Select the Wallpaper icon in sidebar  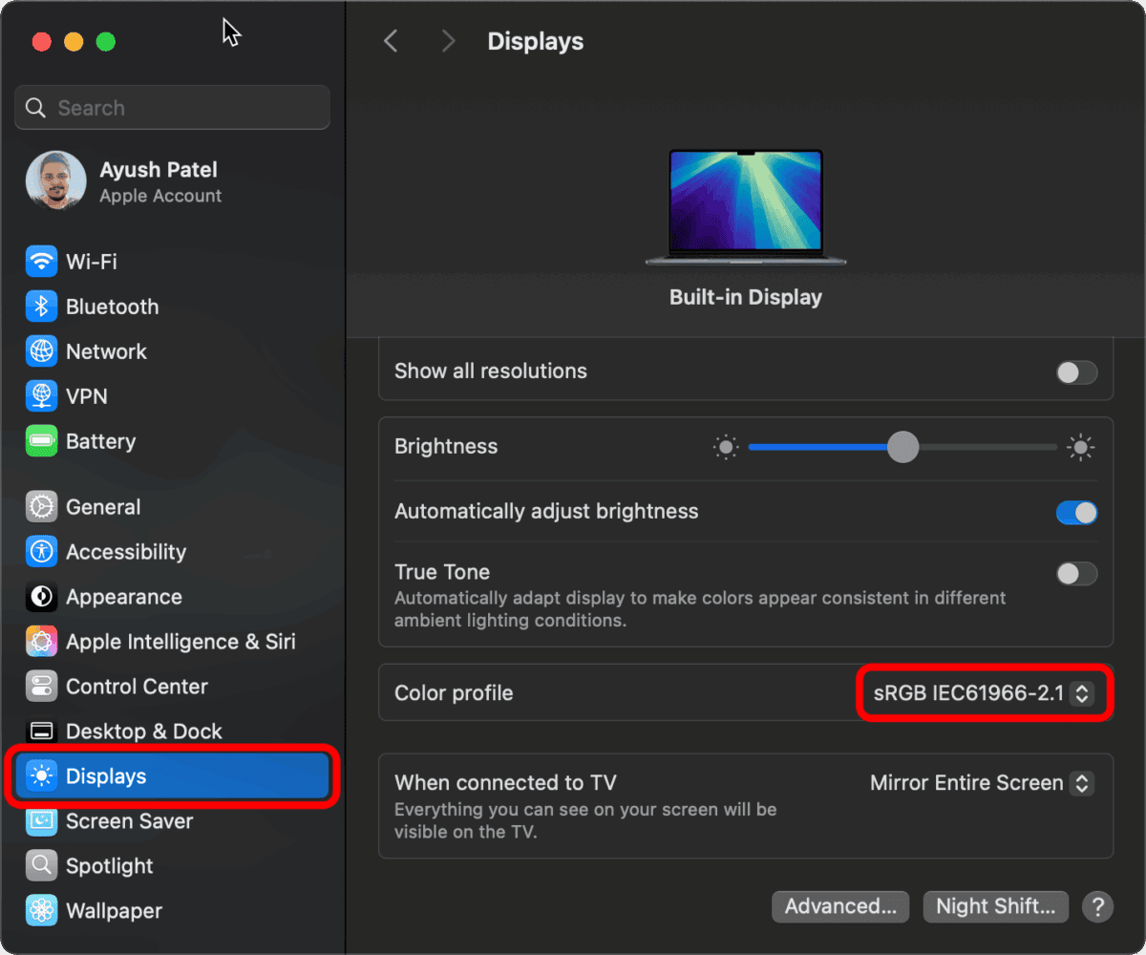pyautogui.click(x=41, y=910)
